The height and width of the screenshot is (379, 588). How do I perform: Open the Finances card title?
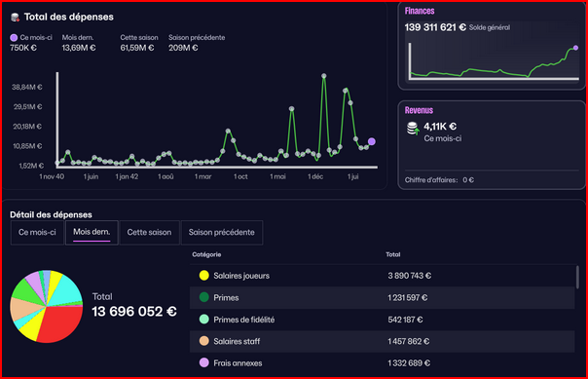(420, 11)
